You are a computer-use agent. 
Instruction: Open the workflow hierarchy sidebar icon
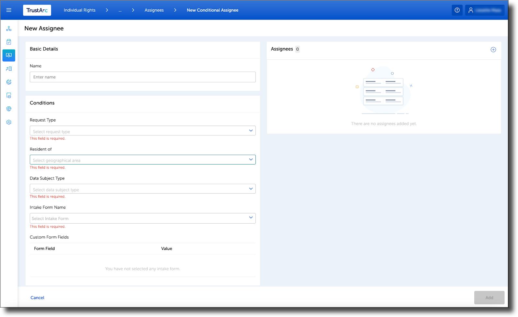pos(9,28)
